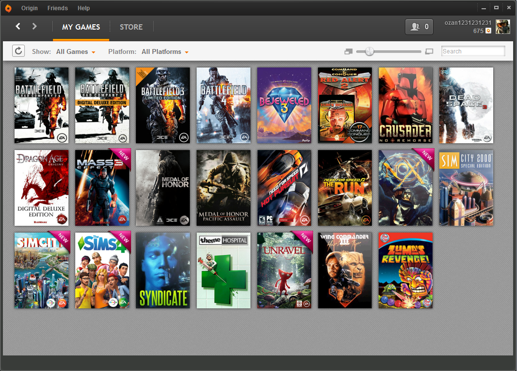Select SimCity 2000 Special Edition tile

pos(466,187)
